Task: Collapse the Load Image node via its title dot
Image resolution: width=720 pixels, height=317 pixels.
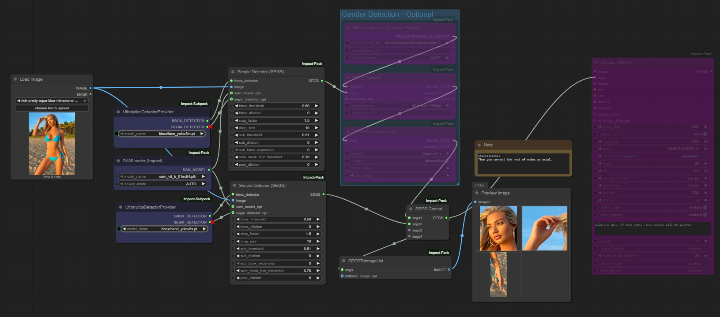Action: (x=15, y=79)
